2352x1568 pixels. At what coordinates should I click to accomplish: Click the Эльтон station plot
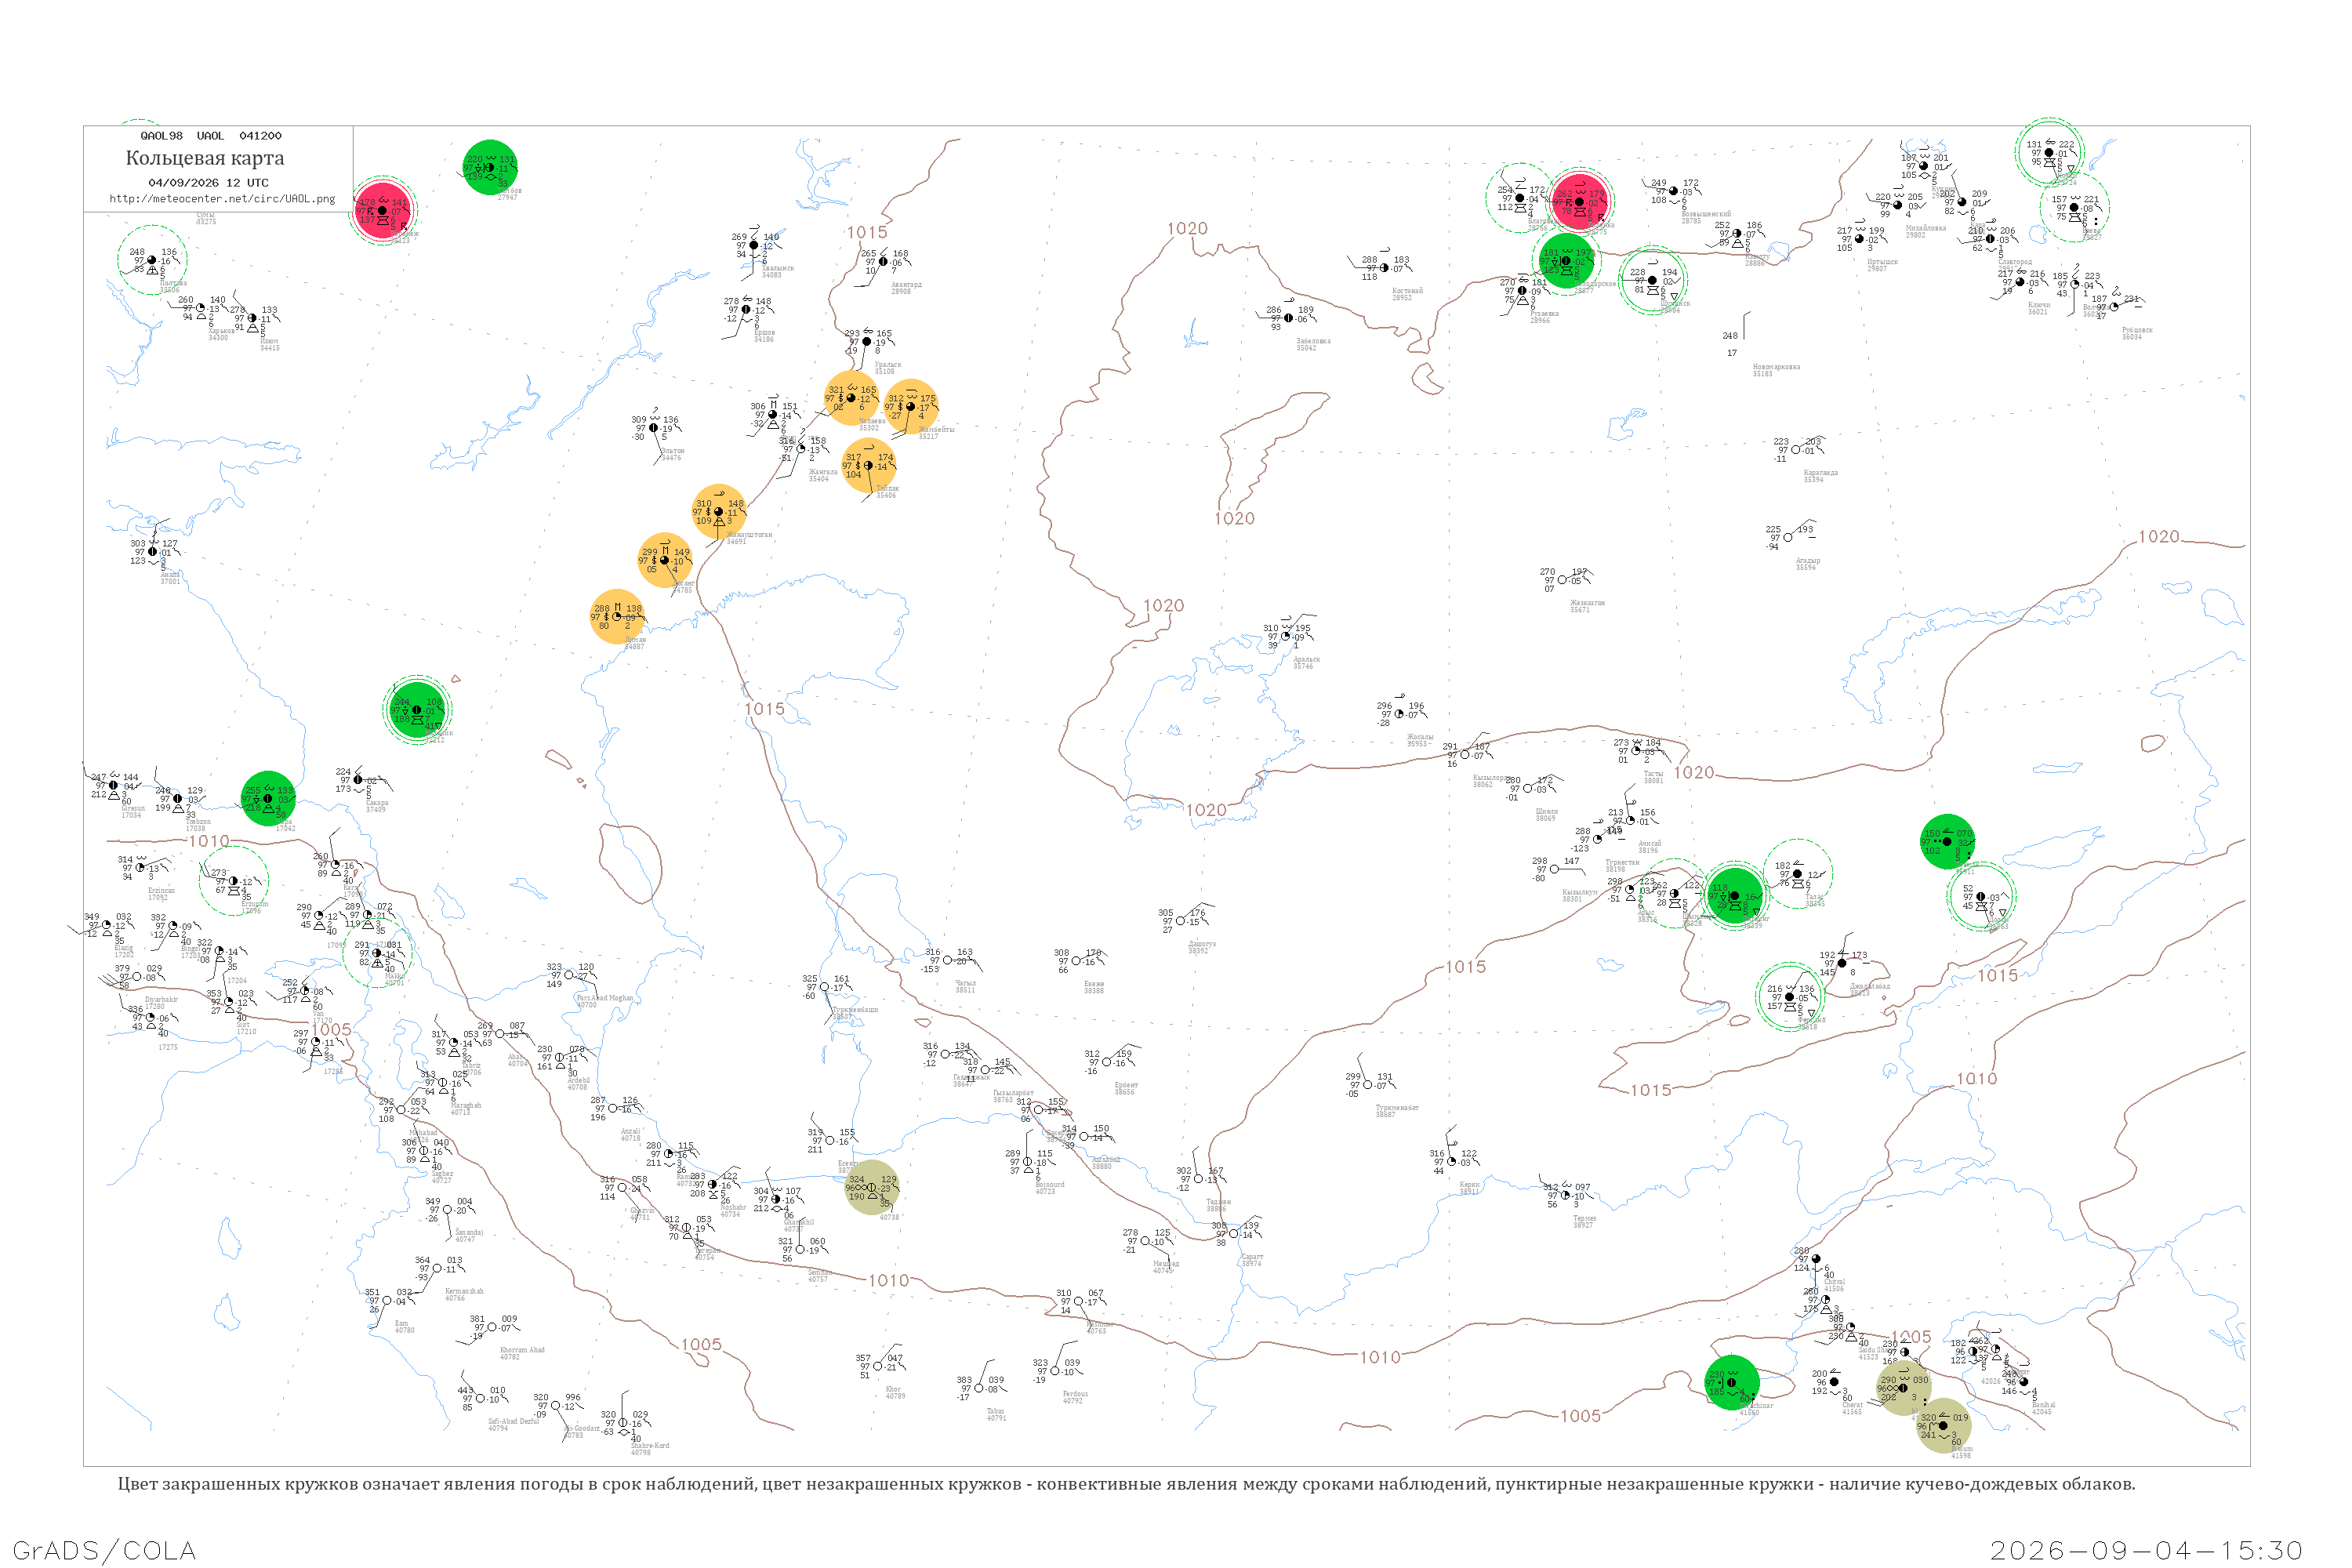(x=655, y=428)
